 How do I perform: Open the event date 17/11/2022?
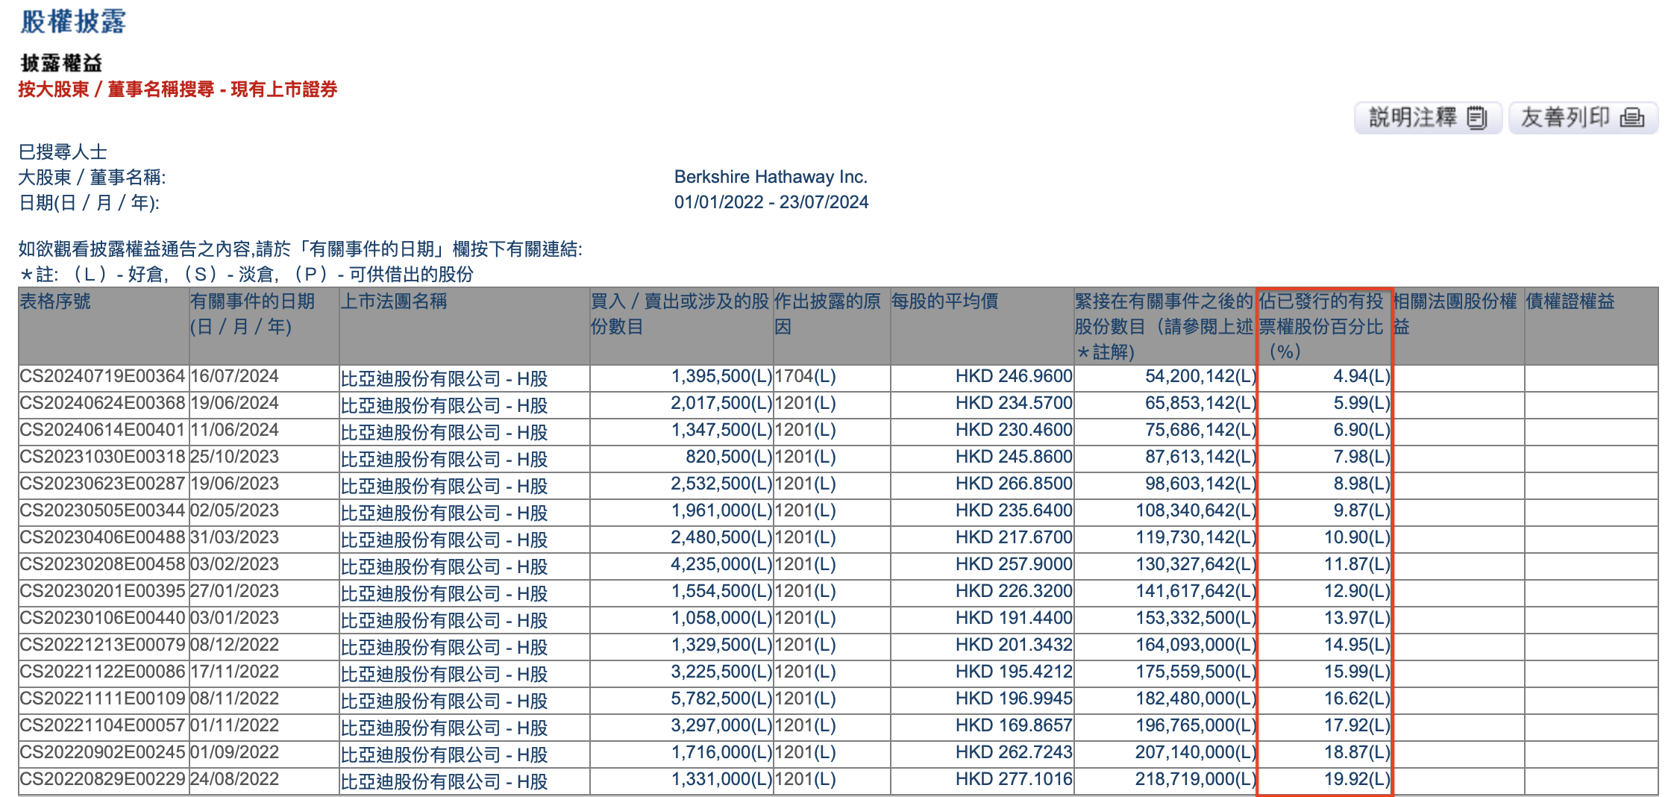pos(234,672)
